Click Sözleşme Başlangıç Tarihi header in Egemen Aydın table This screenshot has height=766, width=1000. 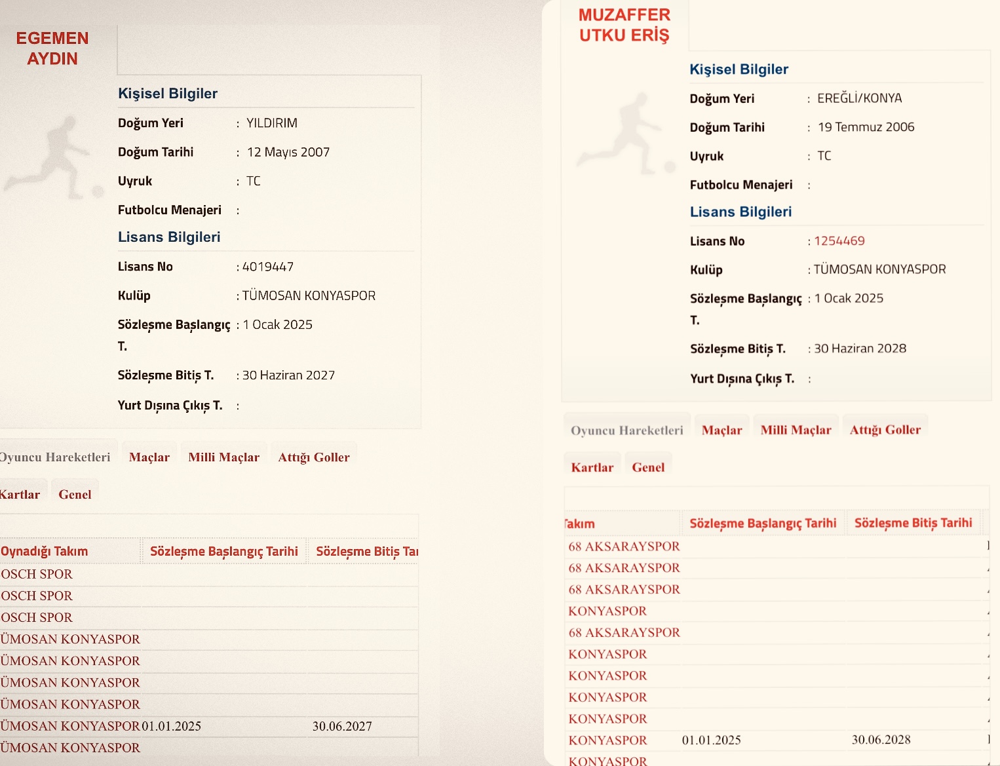click(x=224, y=552)
